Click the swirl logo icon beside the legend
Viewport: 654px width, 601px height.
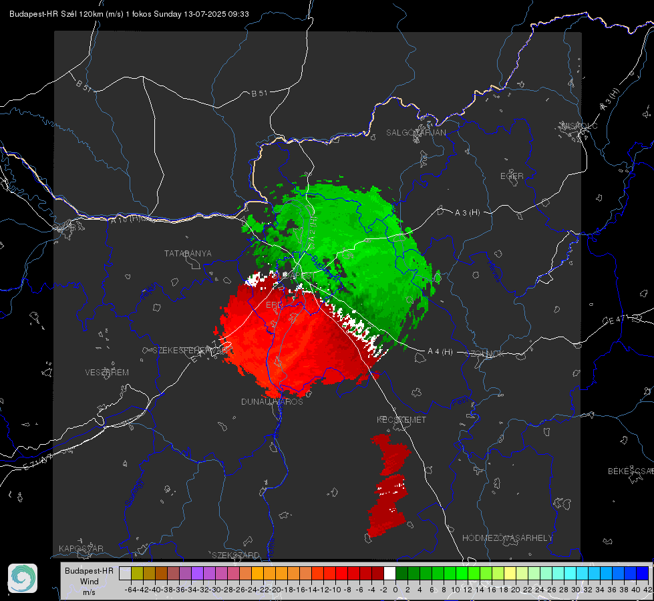[x=23, y=578]
